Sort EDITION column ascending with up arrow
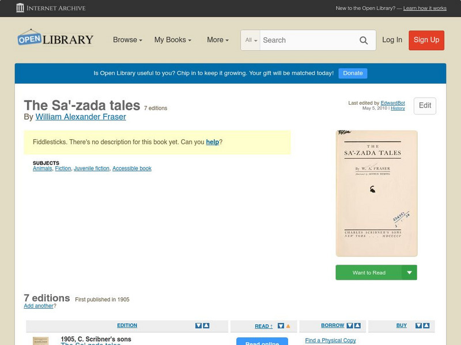The width and height of the screenshot is (461, 345). tap(205, 325)
